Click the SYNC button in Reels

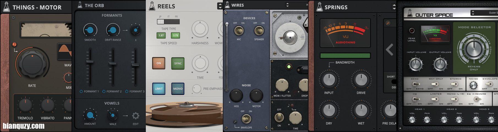click(x=178, y=63)
